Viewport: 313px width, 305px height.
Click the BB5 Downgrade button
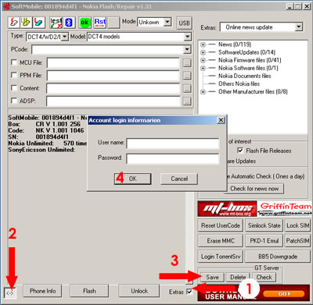point(278,257)
